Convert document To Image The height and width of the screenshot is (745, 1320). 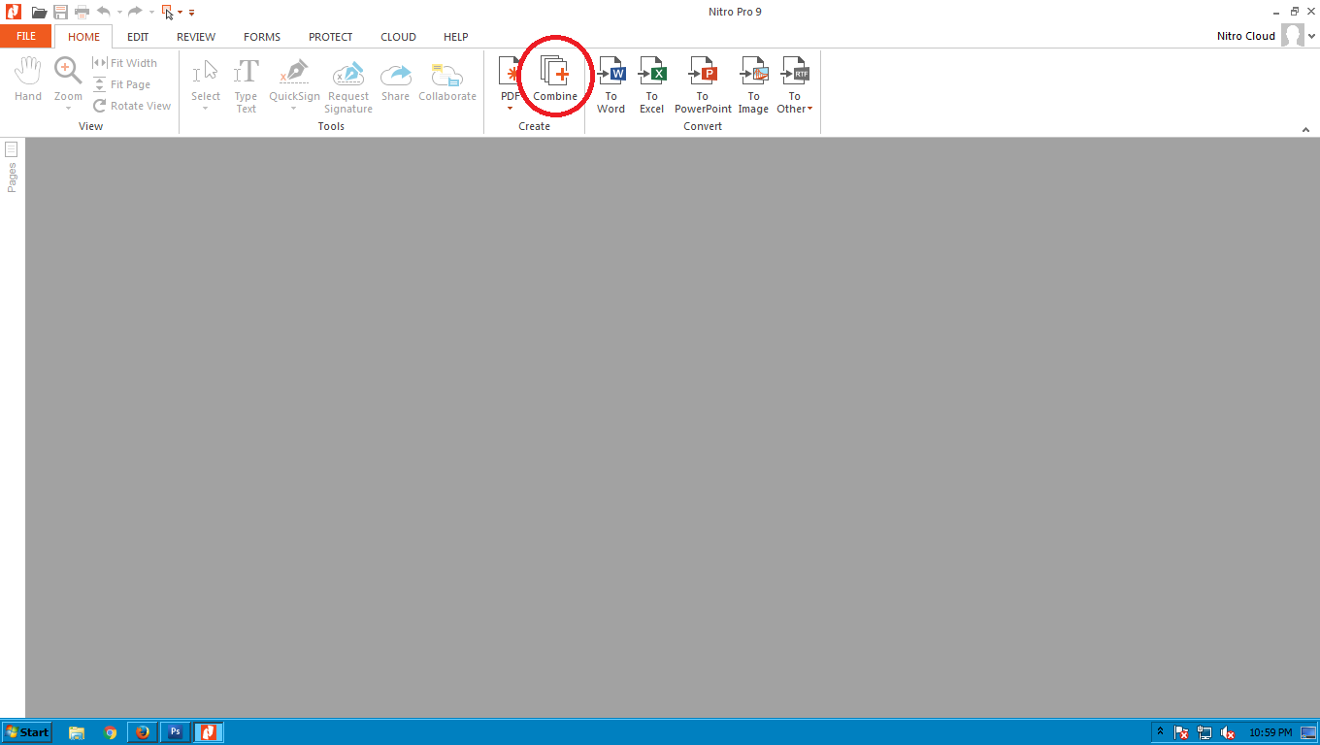(753, 82)
